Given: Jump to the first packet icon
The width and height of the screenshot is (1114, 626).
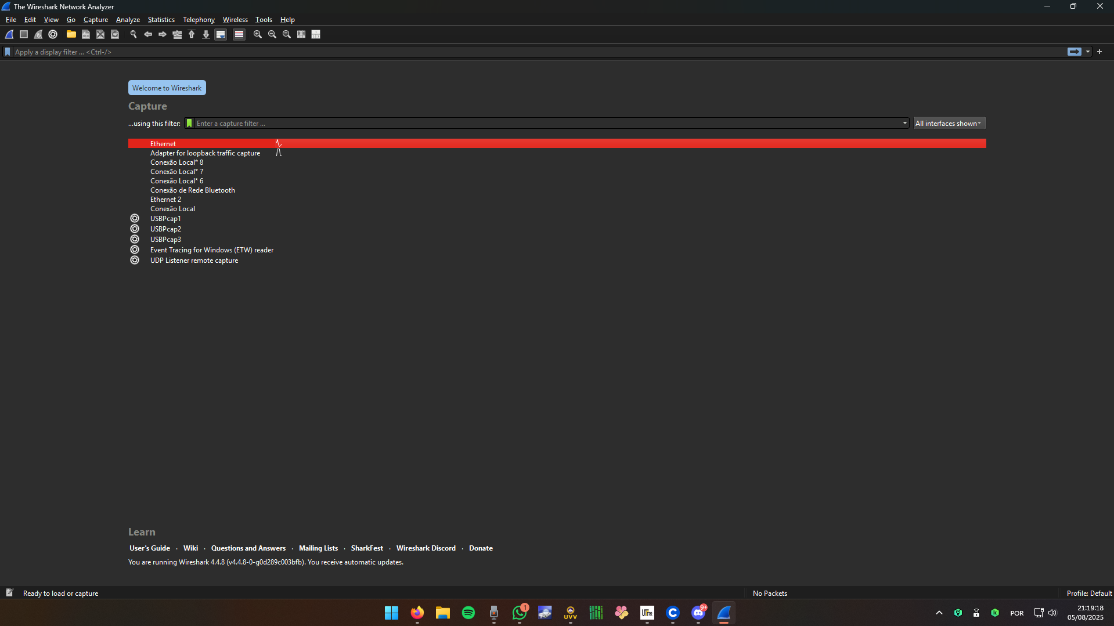Looking at the screenshot, I should (192, 35).
